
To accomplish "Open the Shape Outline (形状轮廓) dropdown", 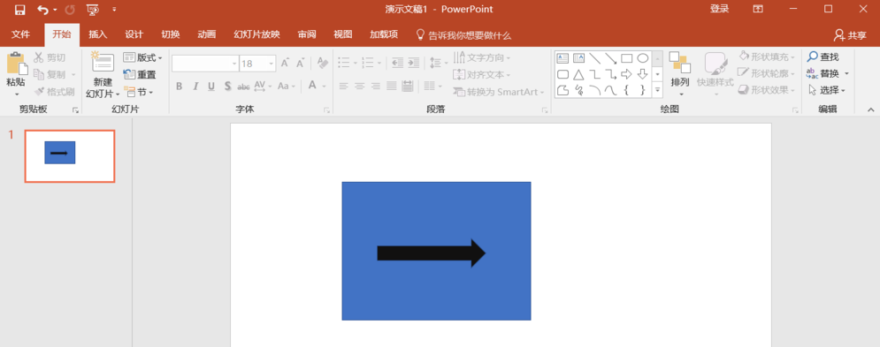I will (x=767, y=73).
